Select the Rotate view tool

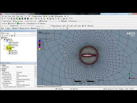36,19
